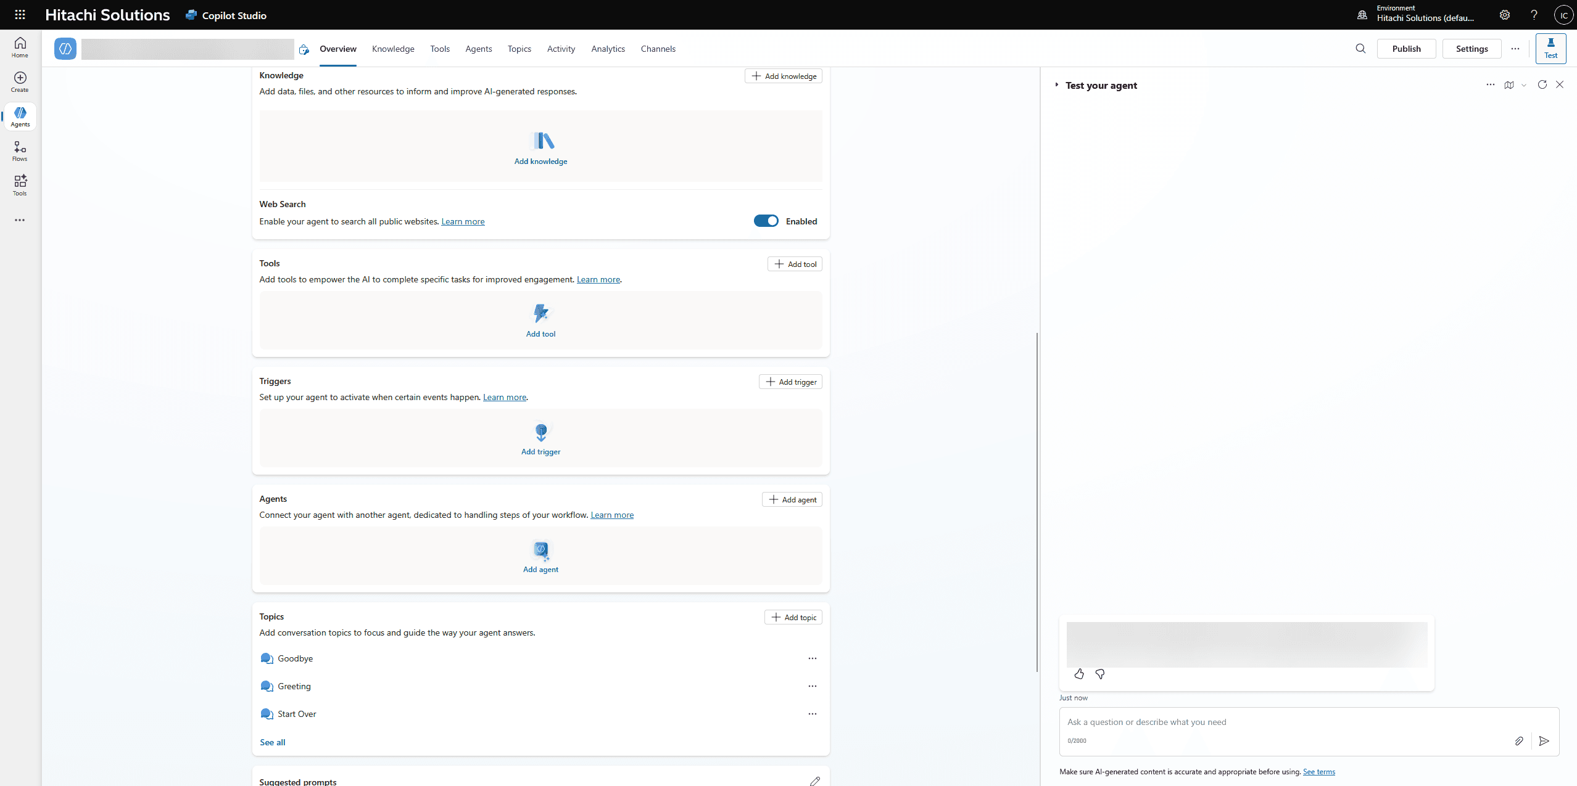The height and width of the screenshot is (786, 1577).
Task: Show more sidebar options ellipsis
Action: click(x=20, y=220)
